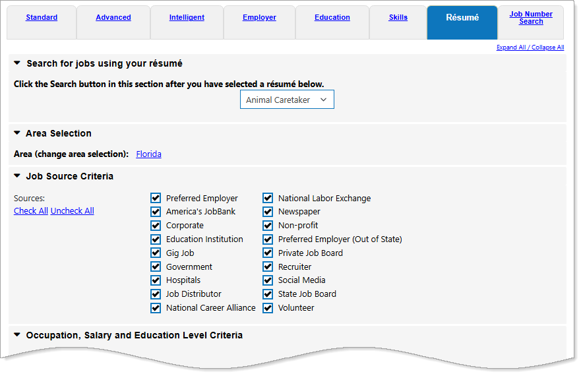Collapse the Area Selection section
The height and width of the screenshot is (376, 581).
(x=18, y=133)
